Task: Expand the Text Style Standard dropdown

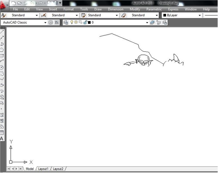Action: 37,15
